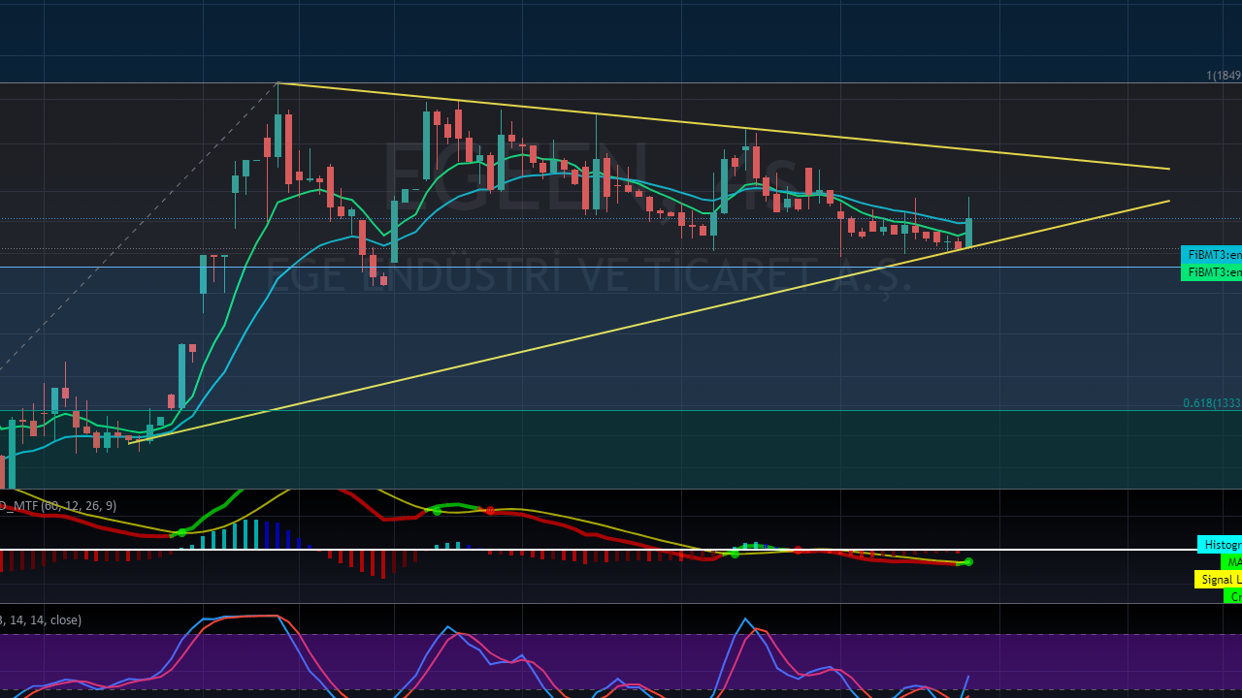Open the stochastic legend ending in 'close)'
1242x698 pixels.
click(41, 619)
